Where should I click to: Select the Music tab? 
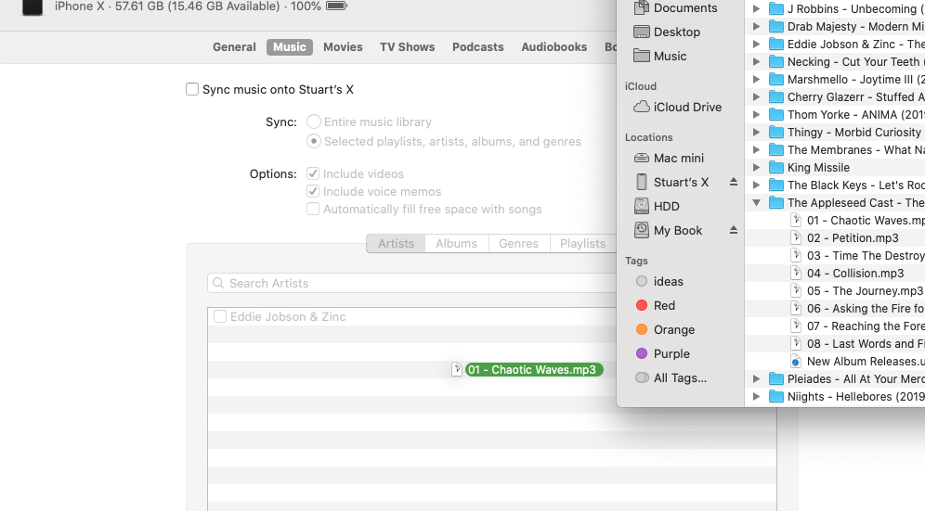tap(290, 47)
